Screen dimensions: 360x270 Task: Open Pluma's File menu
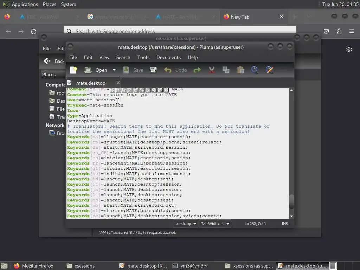tap(73, 57)
